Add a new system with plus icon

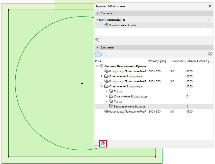point(209,20)
